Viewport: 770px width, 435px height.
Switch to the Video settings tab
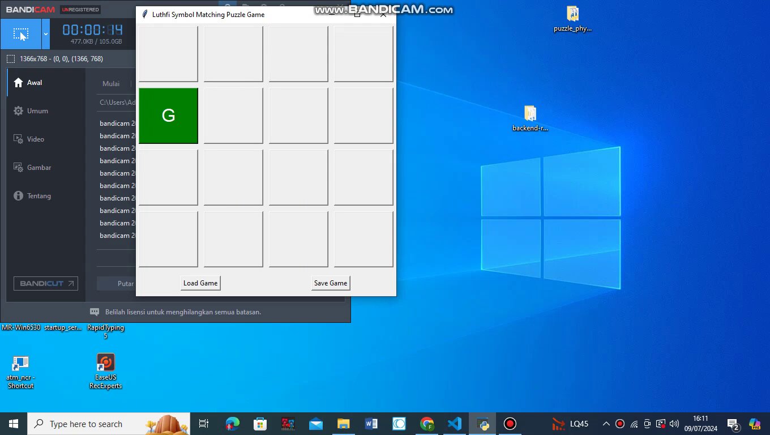tap(35, 139)
